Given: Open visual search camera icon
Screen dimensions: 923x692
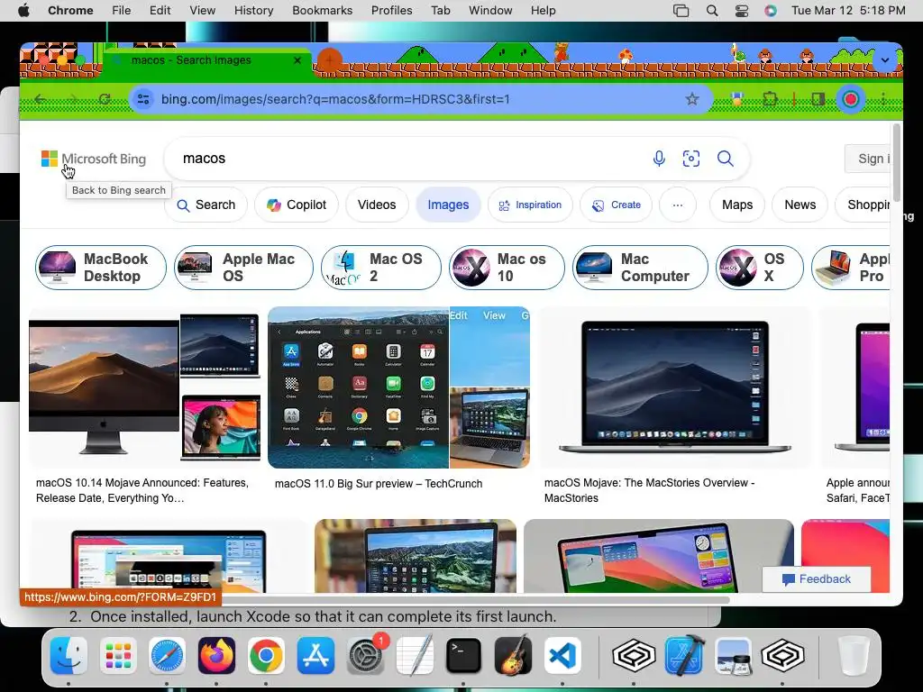Looking at the screenshot, I should click(691, 159).
